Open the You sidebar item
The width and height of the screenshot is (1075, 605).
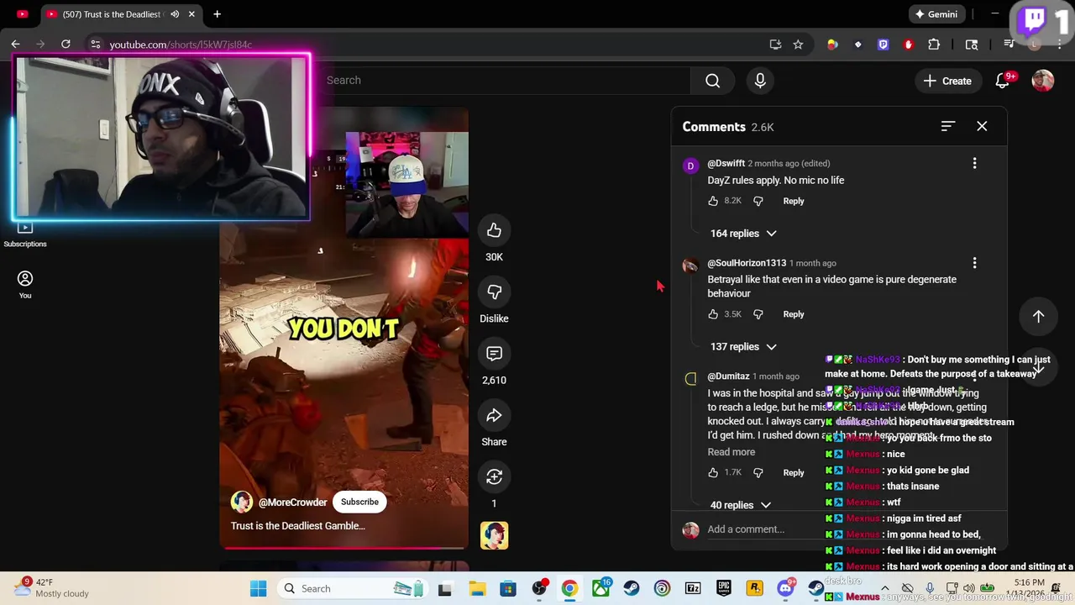25,284
